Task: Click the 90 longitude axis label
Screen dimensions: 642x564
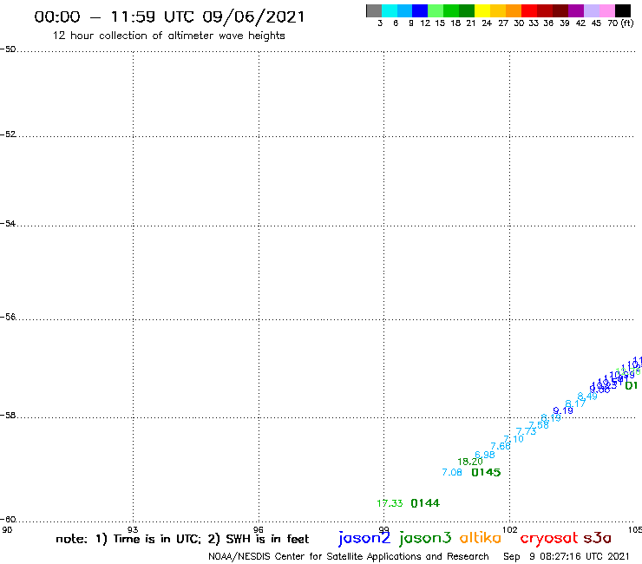Action: click(7, 529)
